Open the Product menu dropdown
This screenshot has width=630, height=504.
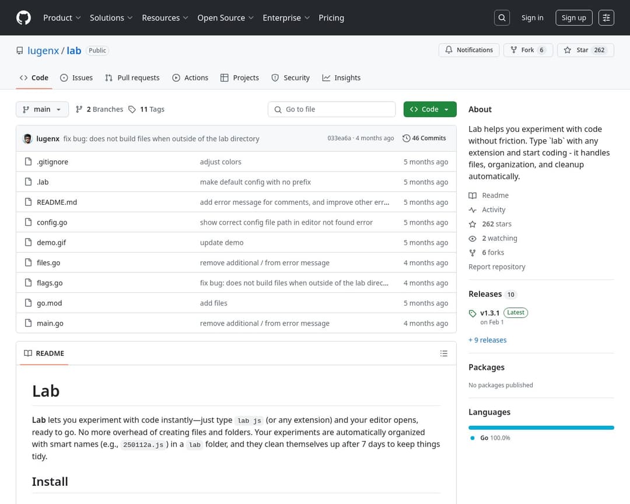tap(62, 17)
